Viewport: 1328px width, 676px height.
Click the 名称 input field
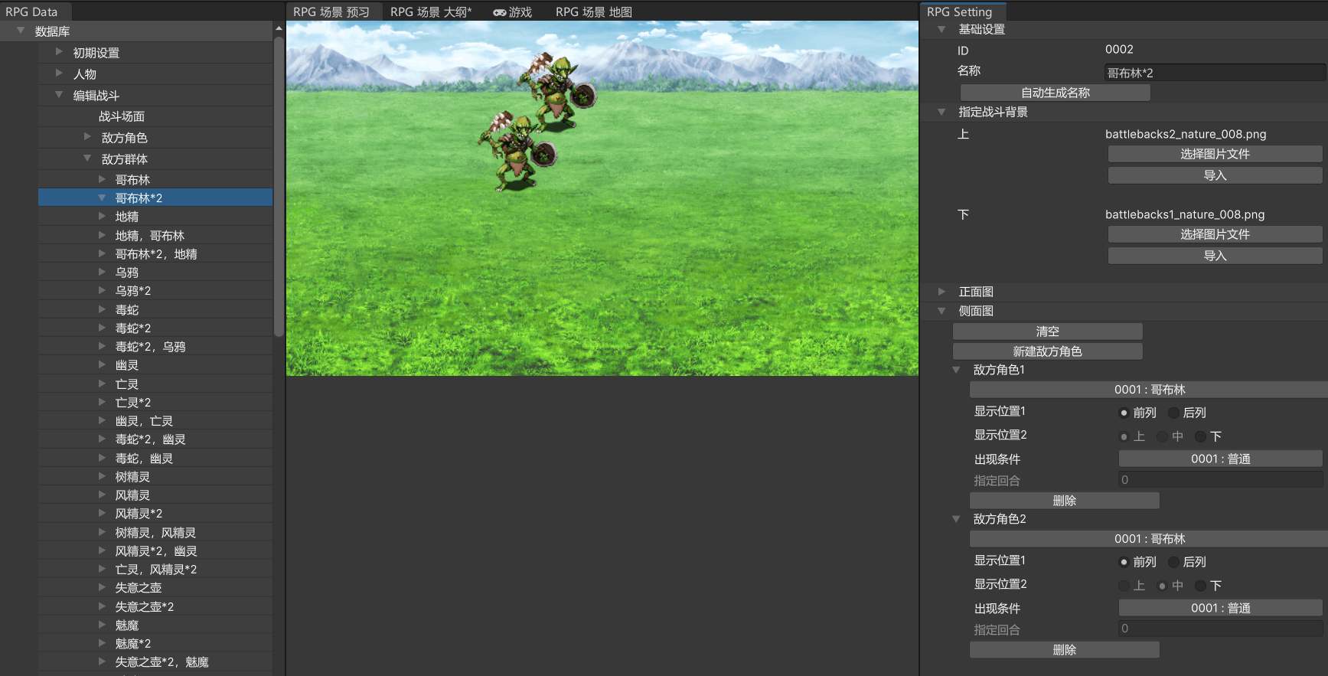[1215, 73]
